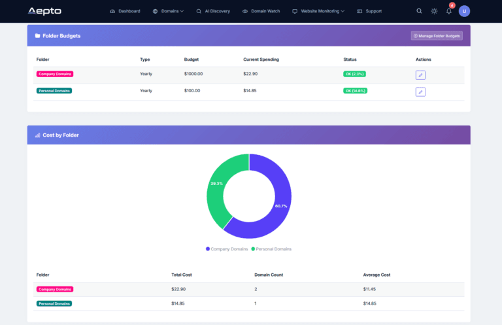Click the Aepto logo
This screenshot has height=325, width=502.
coord(44,11)
